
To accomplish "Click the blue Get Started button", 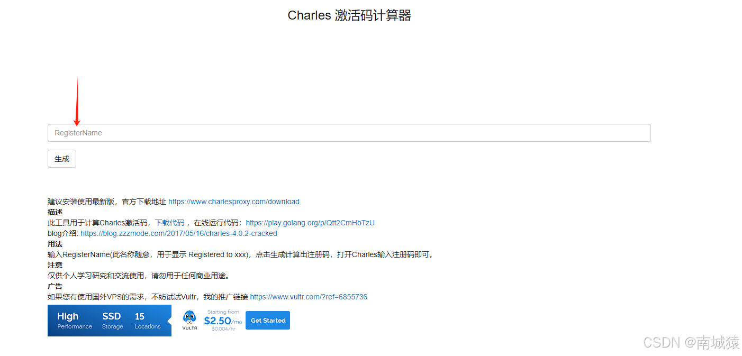I will click(268, 321).
